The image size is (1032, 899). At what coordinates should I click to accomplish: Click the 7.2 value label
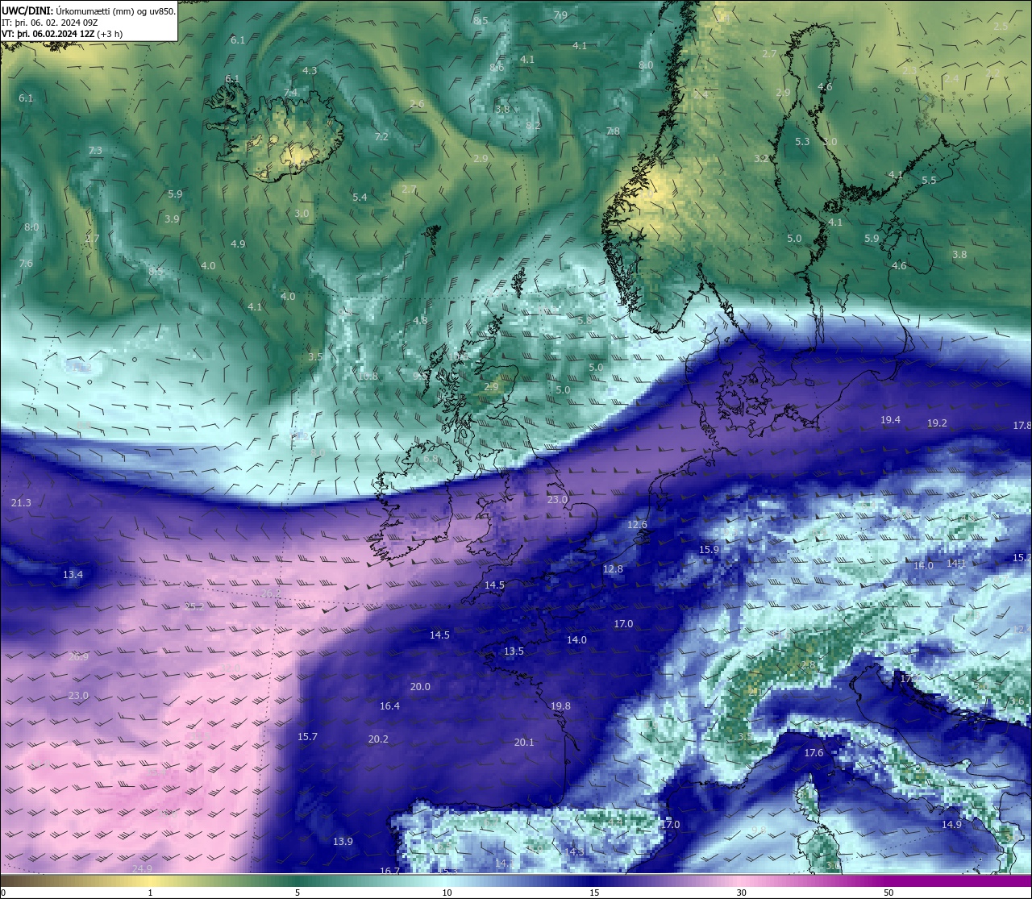pyautogui.click(x=381, y=137)
